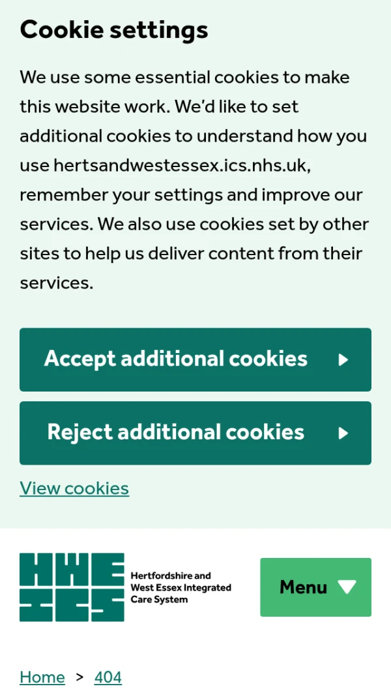Expand the Menu with the white triangle
The height and width of the screenshot is (695, 391).
pyautogui.click(x=347, y=587)
